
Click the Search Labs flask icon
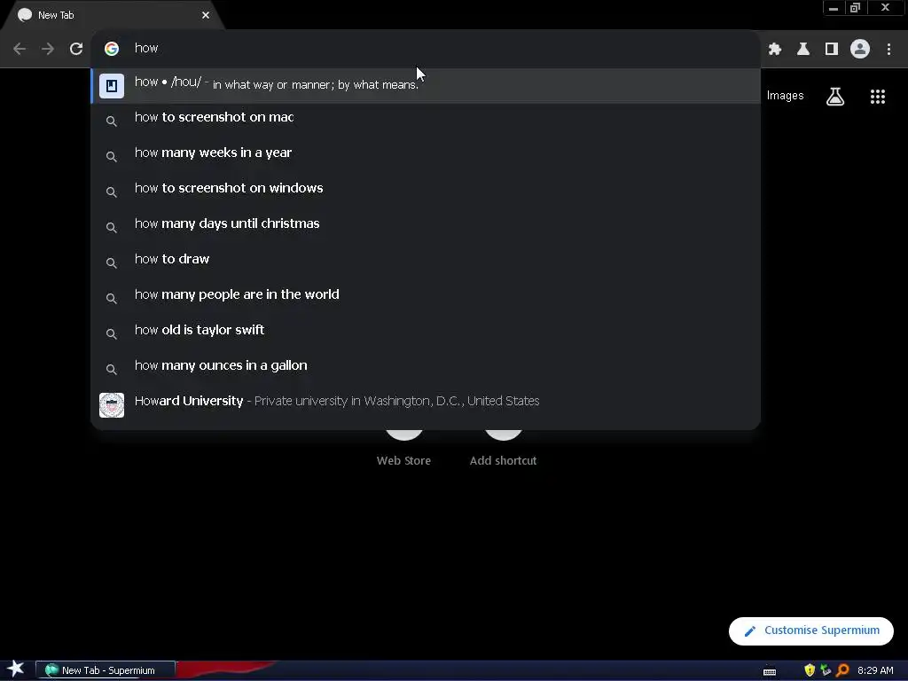pos(835,97)
